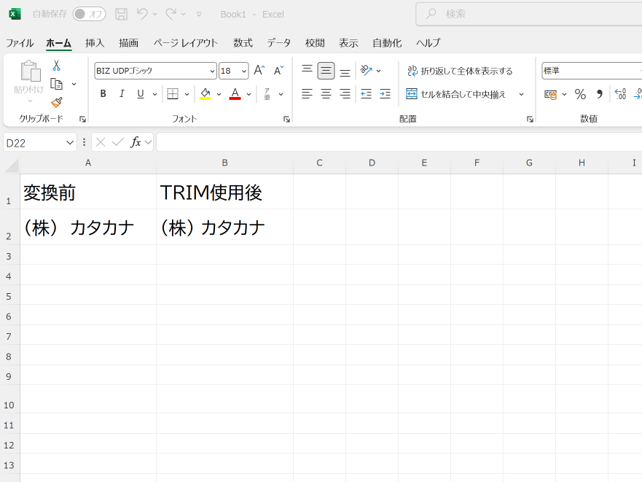Open the Underline style dropdown
This screenshot has height=482, width=642.
[x=154, y=94]
